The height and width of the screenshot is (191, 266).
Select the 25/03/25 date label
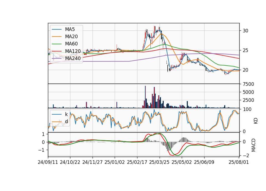(x=159, y=162)
